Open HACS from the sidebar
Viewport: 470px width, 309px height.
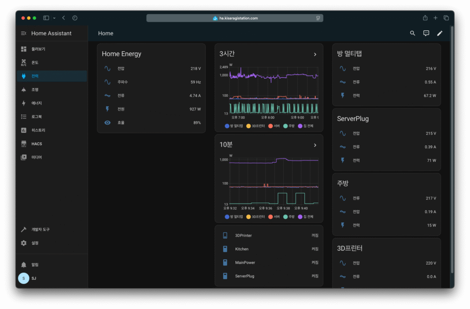[36, 144]
